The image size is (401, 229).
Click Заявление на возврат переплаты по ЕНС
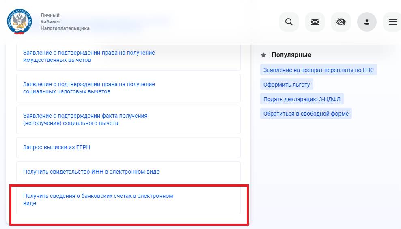click(x=318, y=70)
